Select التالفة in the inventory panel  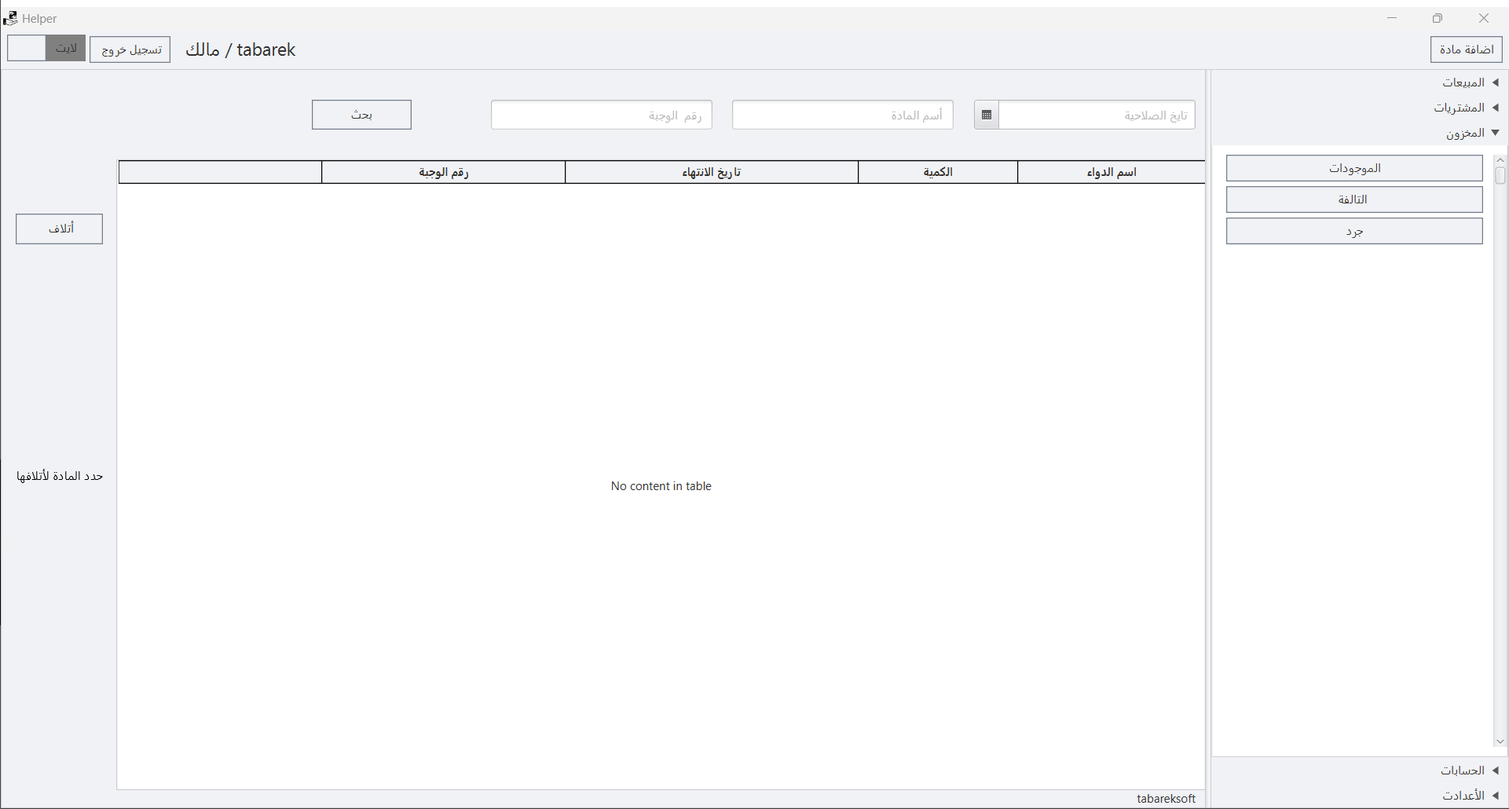tap(1354, 199)
